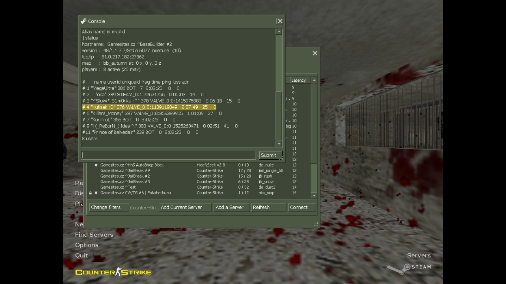The height and width of the screenshot is (284, 506).
Task: Select Gamesites.cz ^Test server row
Action: click(x=199, y=187)
